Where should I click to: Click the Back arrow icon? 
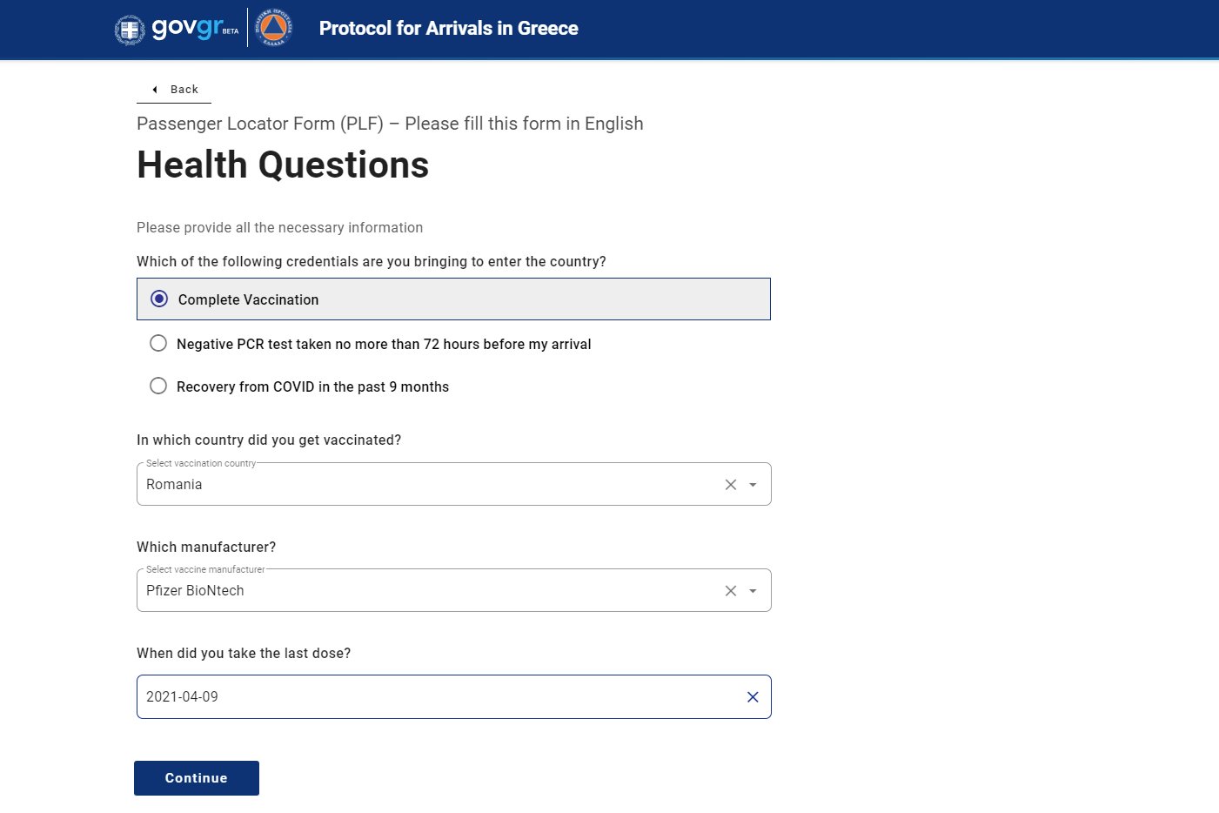pos(155,90)
